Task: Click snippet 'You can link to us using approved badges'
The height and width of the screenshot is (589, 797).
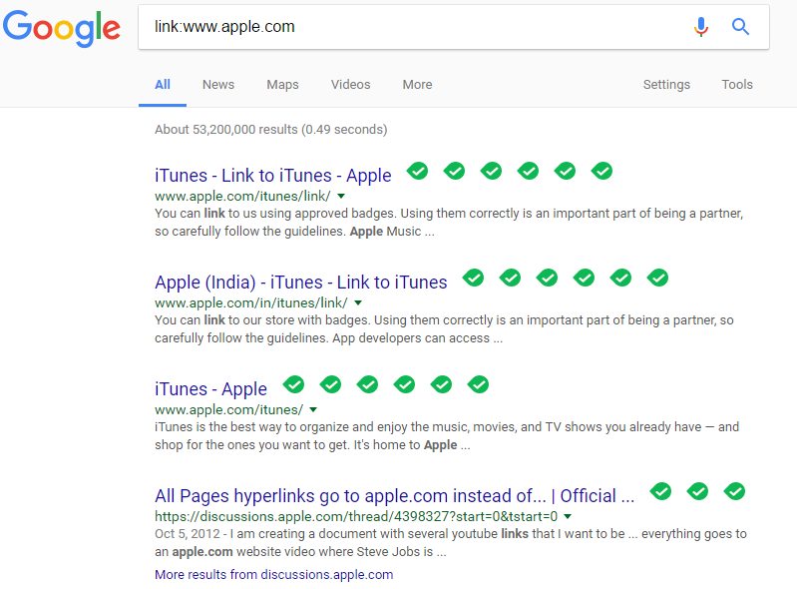Action: click(x=449, y=223)
